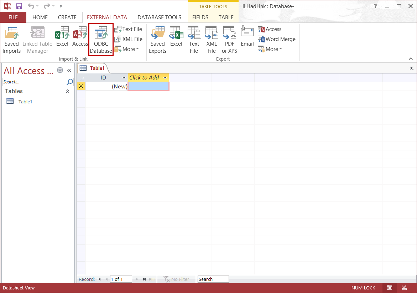Switch to the CREATE ribbon tab
417x293 pixels.
pos(67,17)
